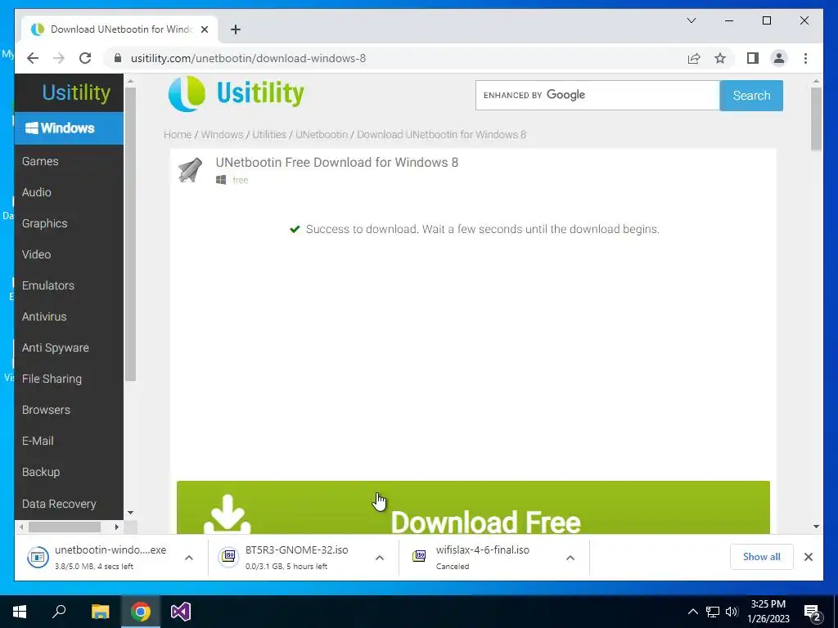Bookmark this page with the star
Screen dimensions: 838x628
[720, 58]
